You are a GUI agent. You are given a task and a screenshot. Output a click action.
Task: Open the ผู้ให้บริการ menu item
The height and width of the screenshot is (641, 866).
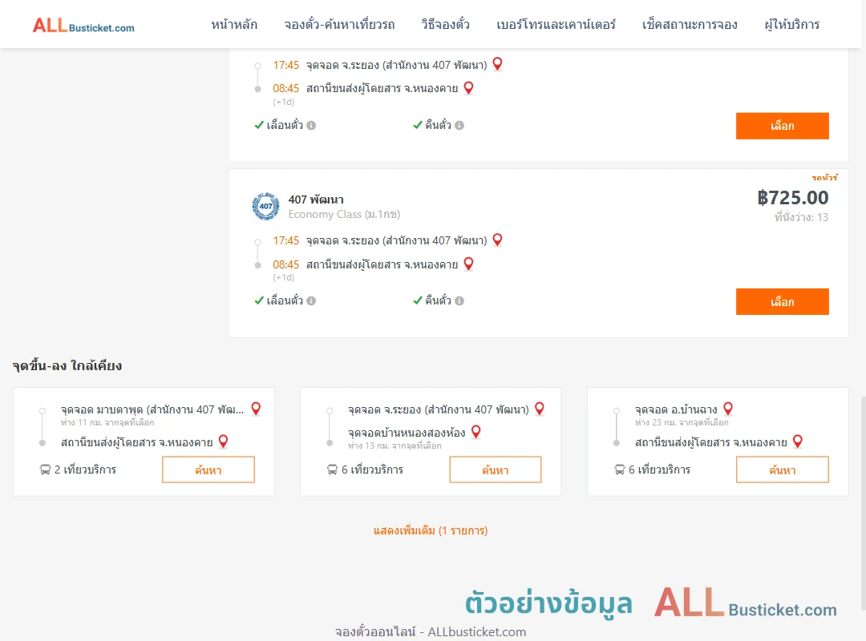click(791, 25)
